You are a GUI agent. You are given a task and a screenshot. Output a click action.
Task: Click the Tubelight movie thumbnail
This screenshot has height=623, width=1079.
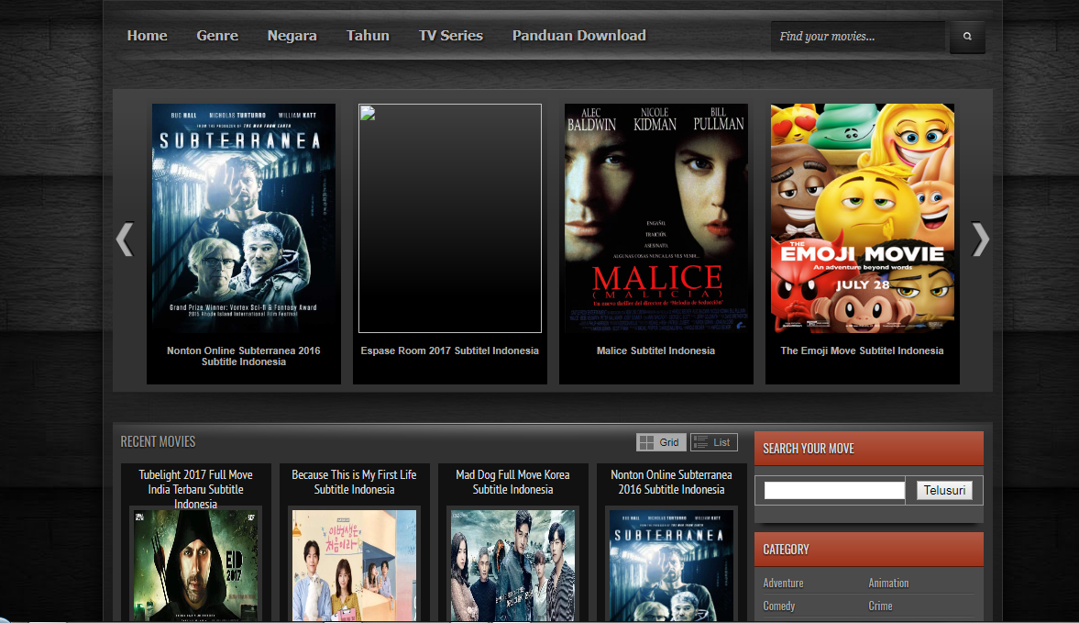click(x=195, y=565)
